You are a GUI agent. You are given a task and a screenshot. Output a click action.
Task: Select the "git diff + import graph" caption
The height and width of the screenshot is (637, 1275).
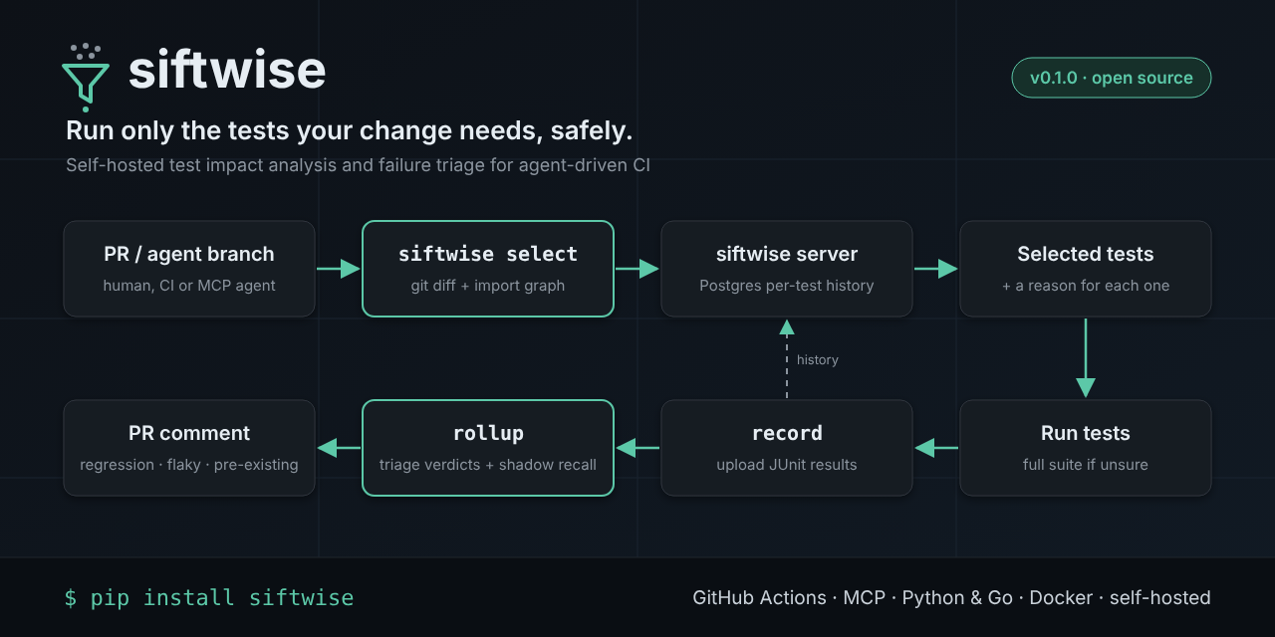pos(488,286)
